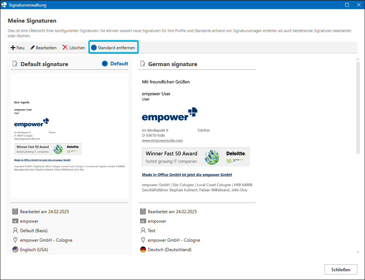Click the Test profile text
Viewport: 365px width, 280px height.
coord(151,231)
